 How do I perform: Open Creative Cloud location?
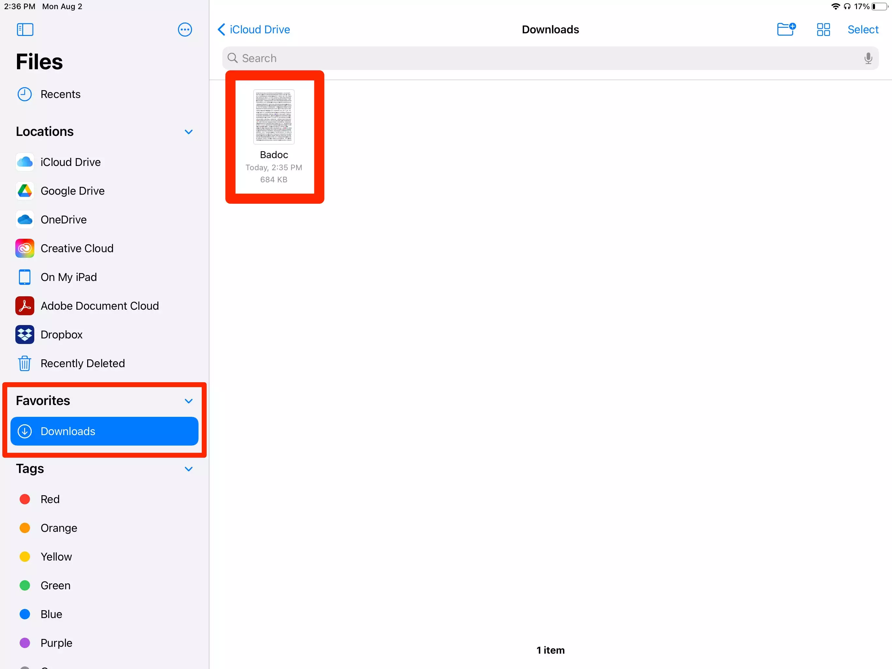[77, 248]
